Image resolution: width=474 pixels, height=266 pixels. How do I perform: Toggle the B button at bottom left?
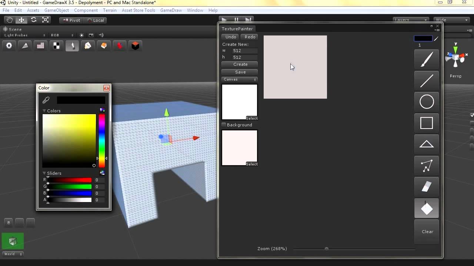(x=9, y=222)
